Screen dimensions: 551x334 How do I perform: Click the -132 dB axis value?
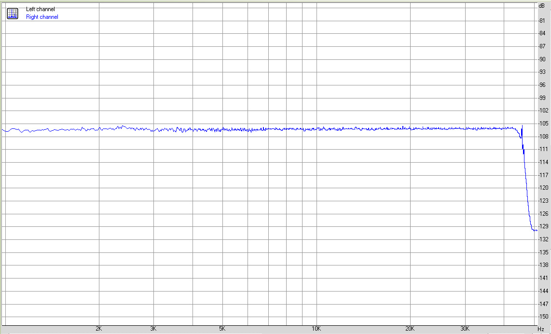(543, 239)
